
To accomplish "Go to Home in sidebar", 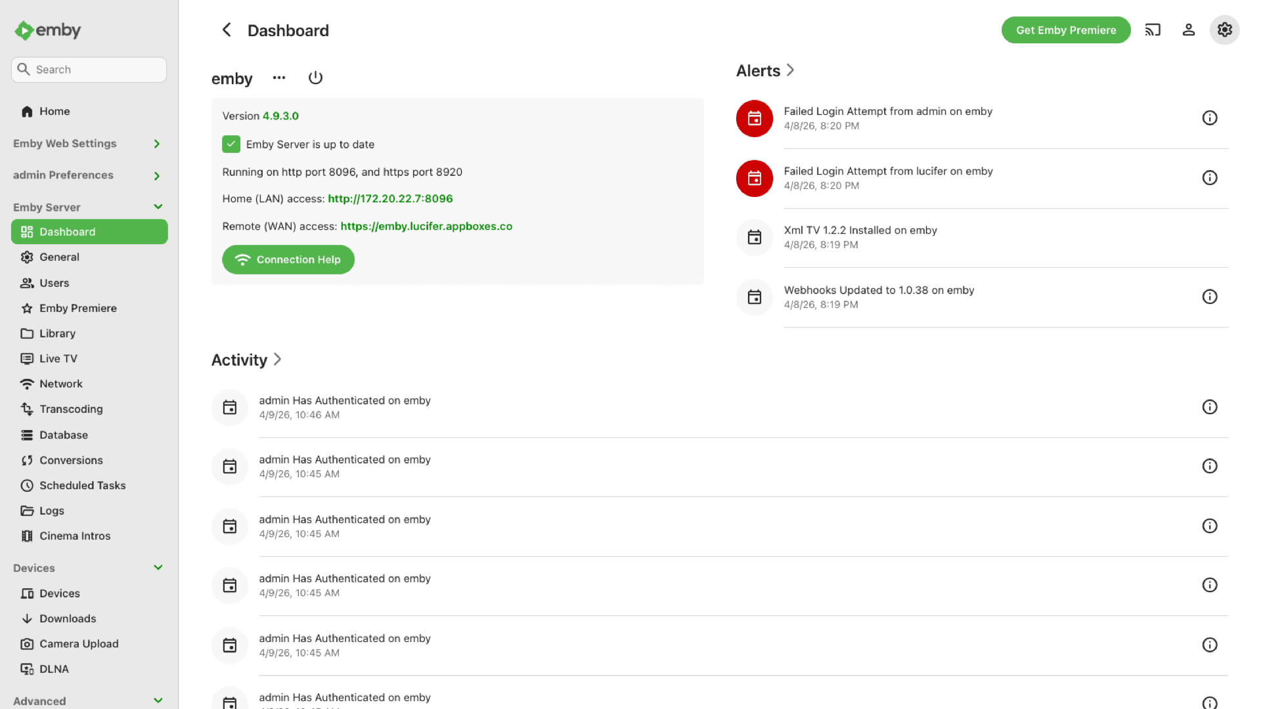I will [89, 112].
